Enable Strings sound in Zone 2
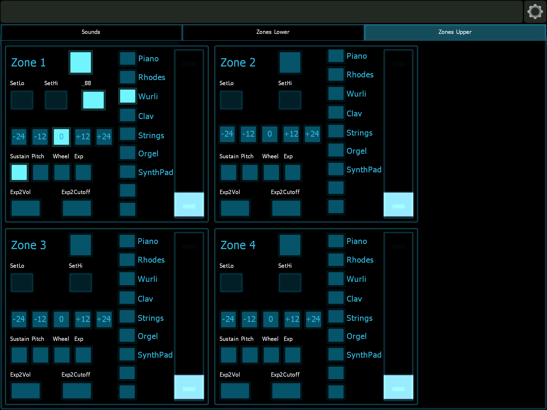 (336, 131)
